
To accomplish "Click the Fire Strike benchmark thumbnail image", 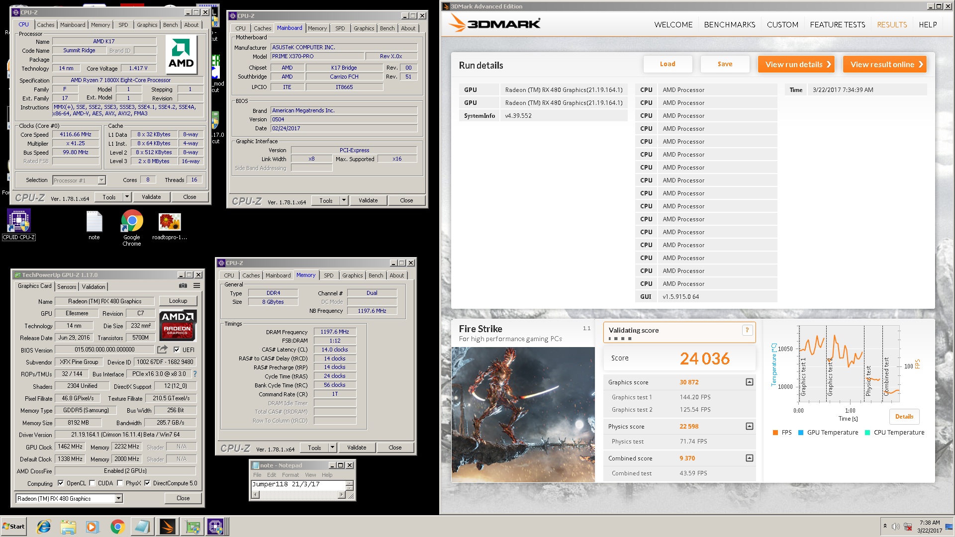I will (523, 415).
